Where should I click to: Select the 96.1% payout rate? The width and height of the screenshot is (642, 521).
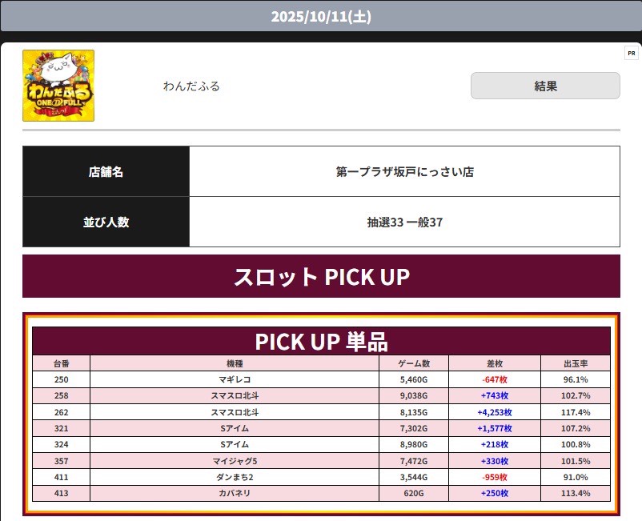coord(576,379)
